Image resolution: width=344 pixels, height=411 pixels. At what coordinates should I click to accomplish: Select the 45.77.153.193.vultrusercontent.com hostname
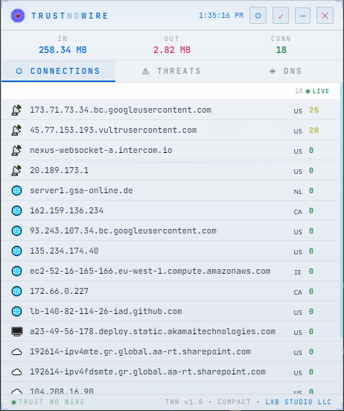click(113, 131)
